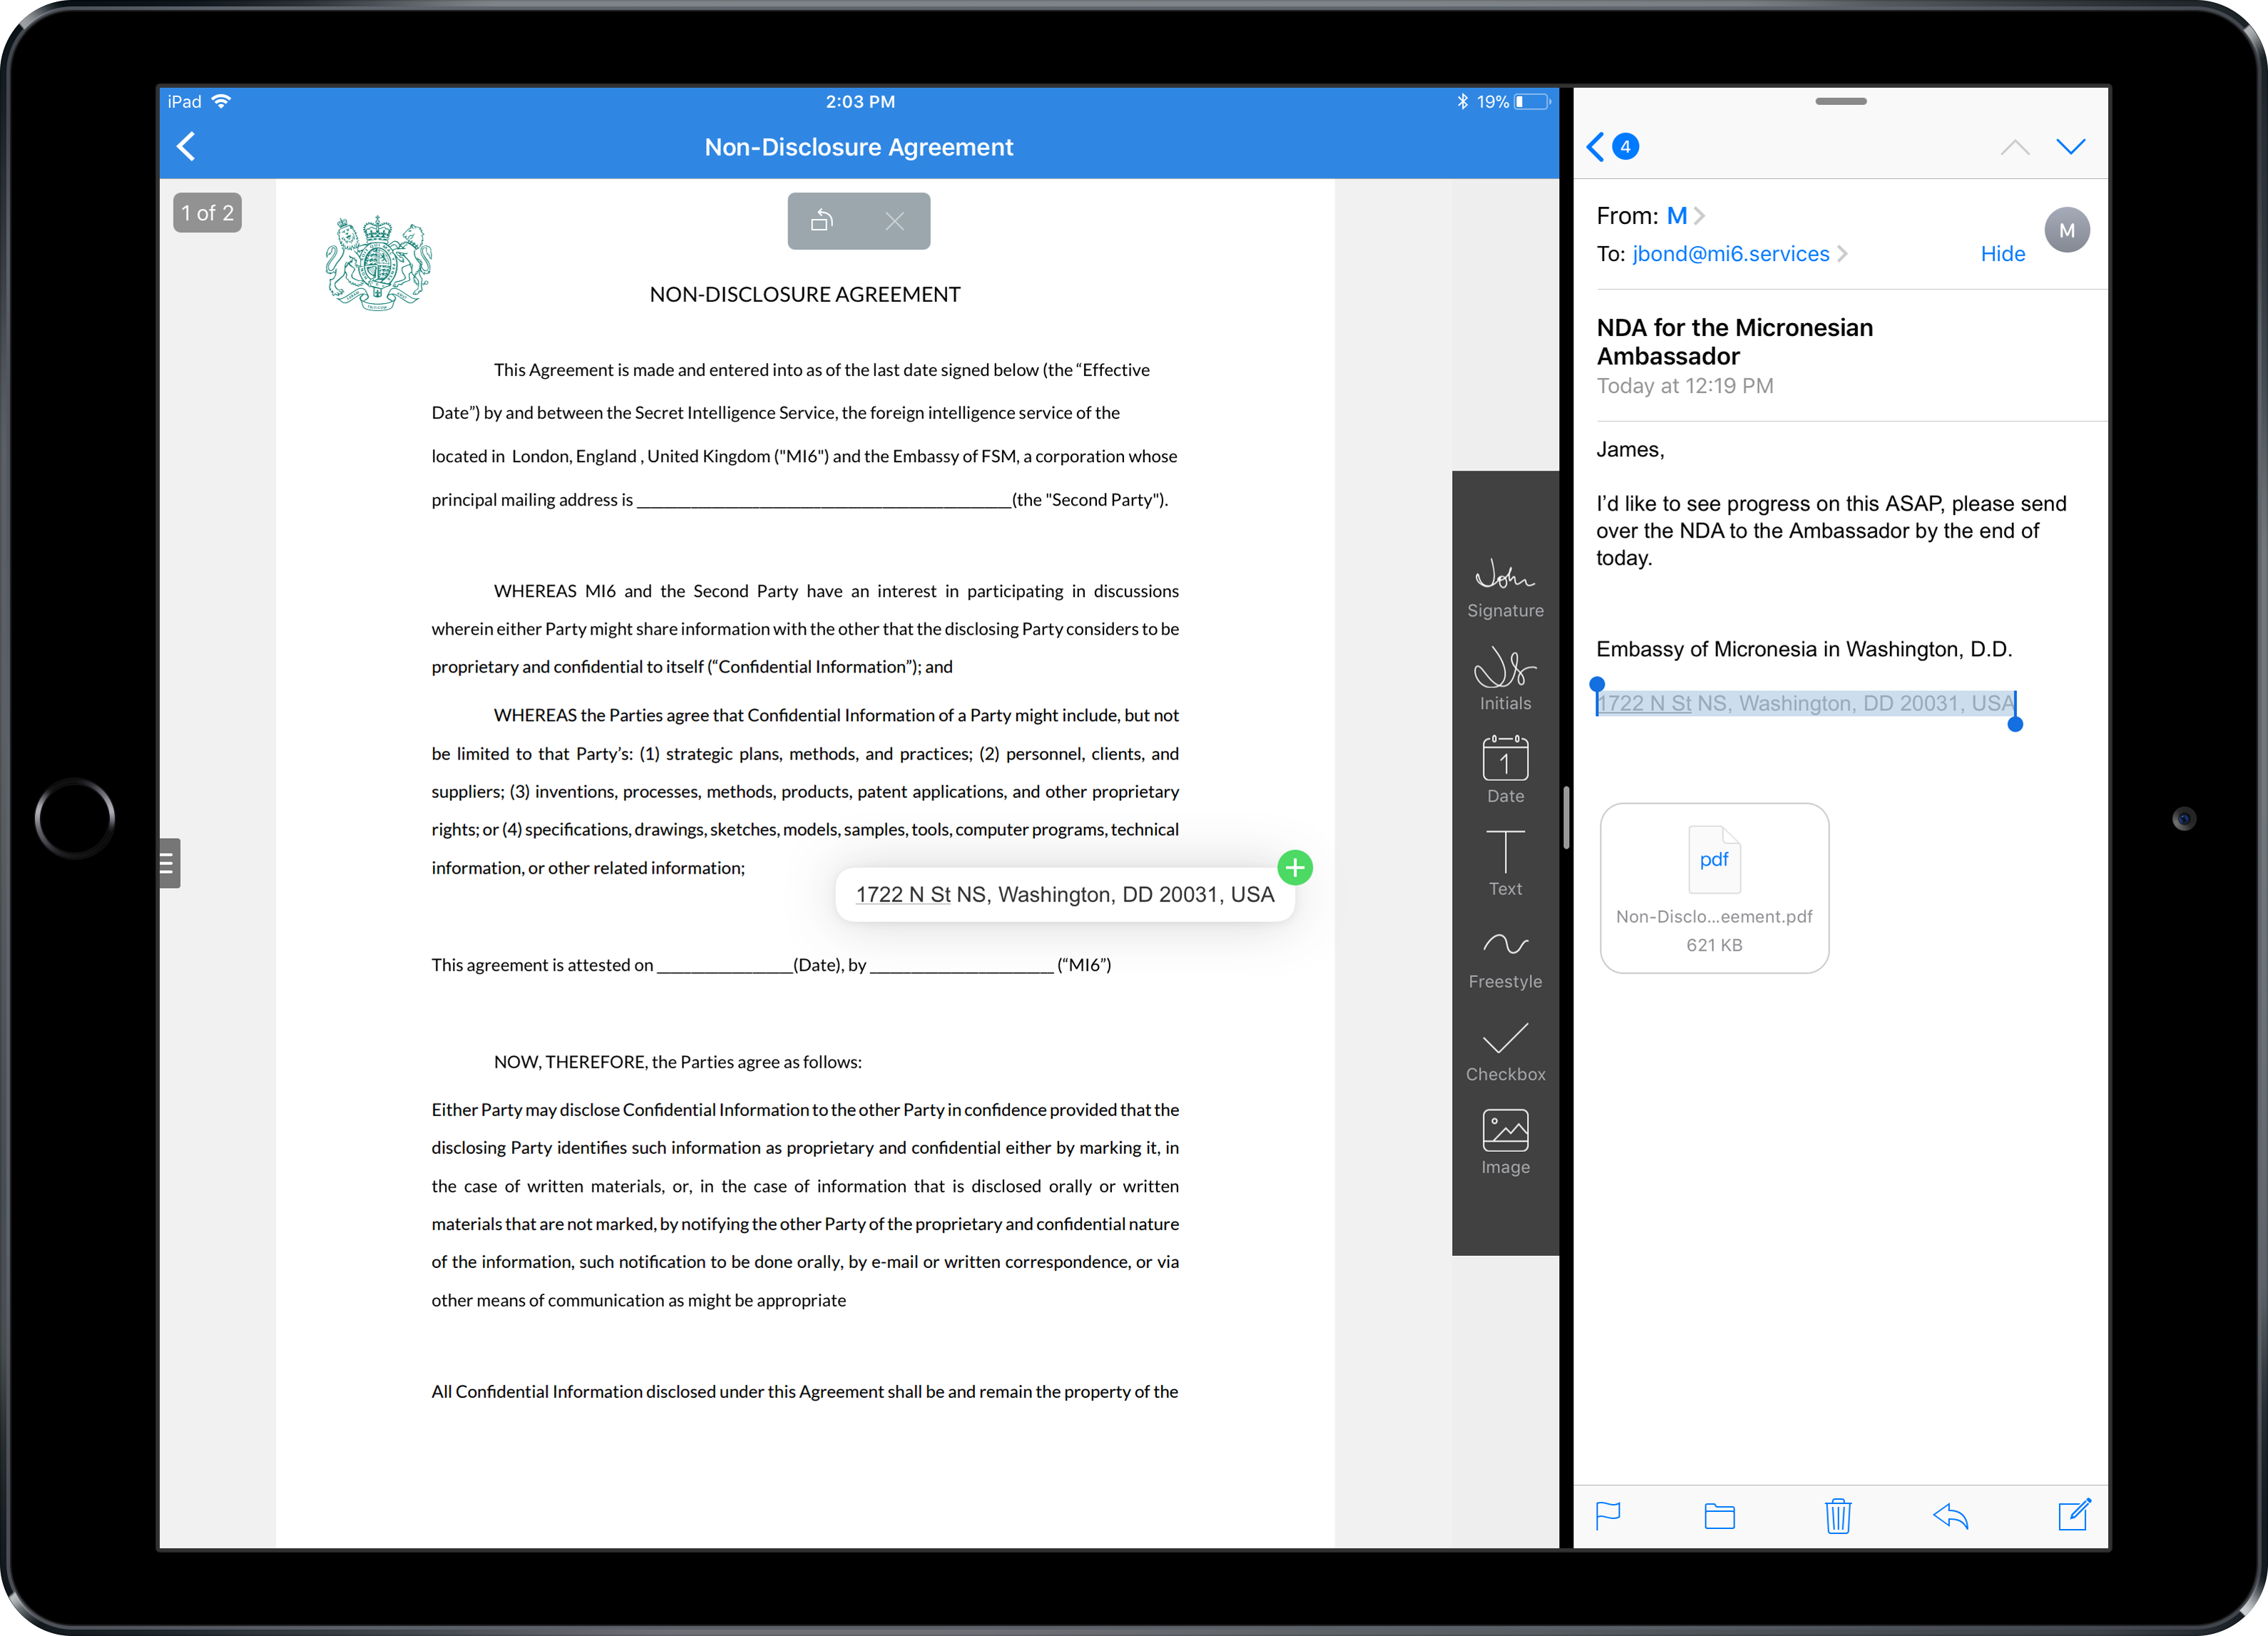
Task: Select the Date tool
Action: tap(1505, 770)
